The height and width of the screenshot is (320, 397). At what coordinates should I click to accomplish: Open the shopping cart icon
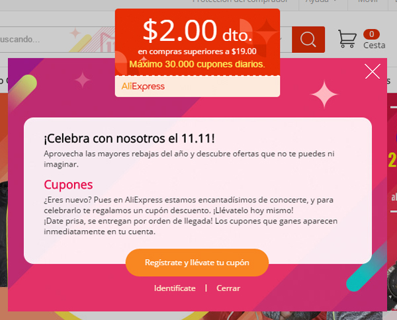[347, 39]
